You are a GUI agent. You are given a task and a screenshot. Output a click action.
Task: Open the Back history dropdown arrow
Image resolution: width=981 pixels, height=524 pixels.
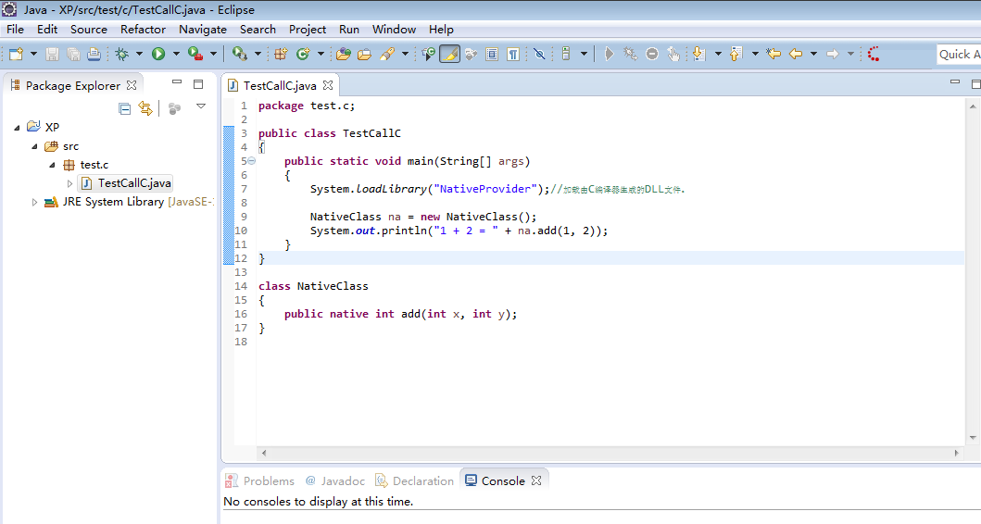[813, 55]
